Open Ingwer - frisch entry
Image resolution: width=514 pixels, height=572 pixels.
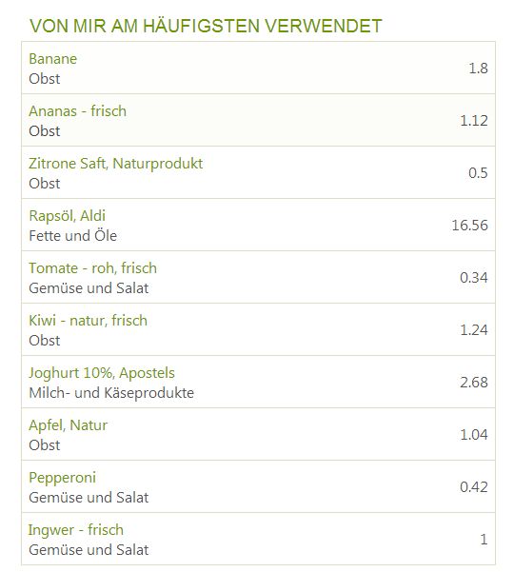click(x=76, y=530)
